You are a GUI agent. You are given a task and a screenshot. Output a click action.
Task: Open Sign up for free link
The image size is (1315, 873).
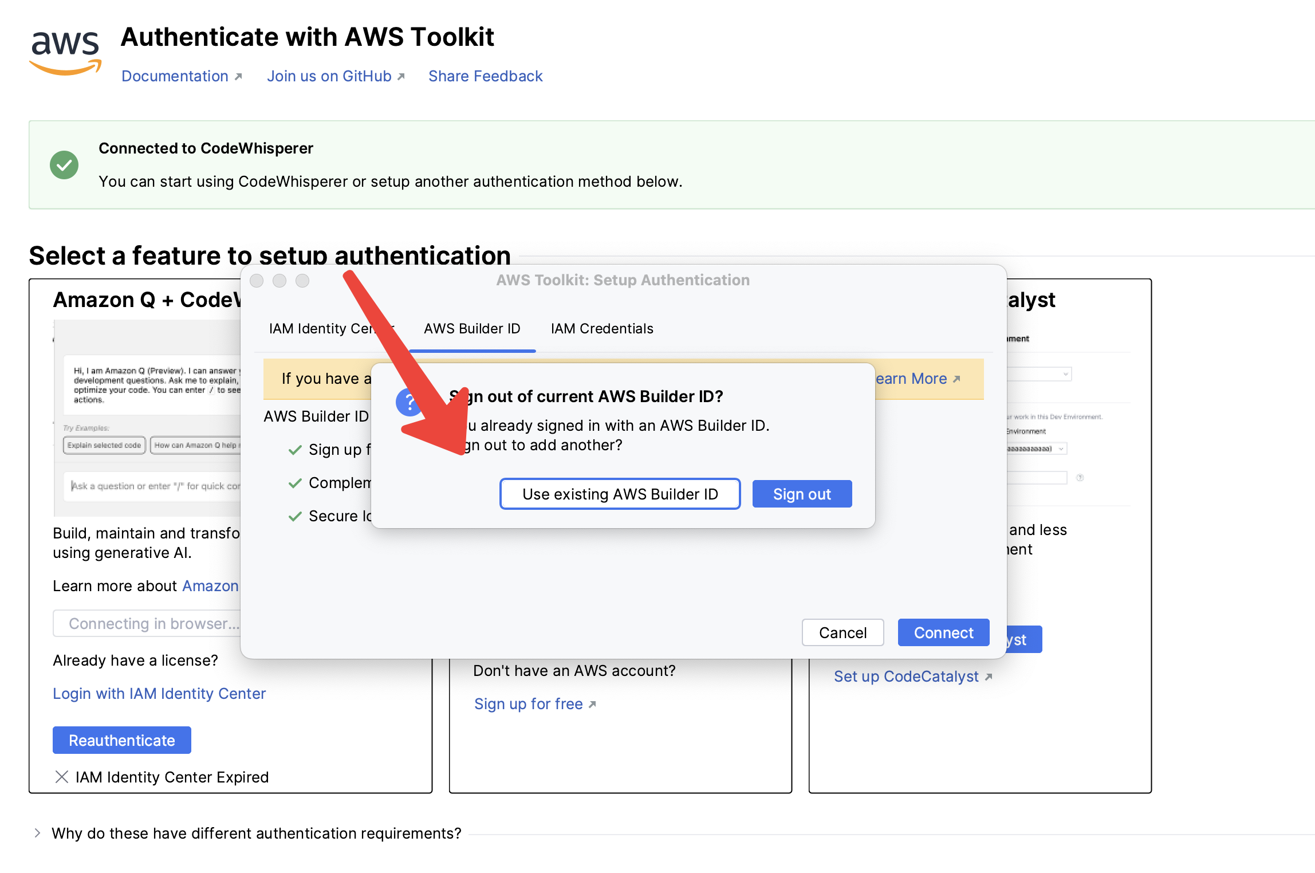[x=535, y=704]
